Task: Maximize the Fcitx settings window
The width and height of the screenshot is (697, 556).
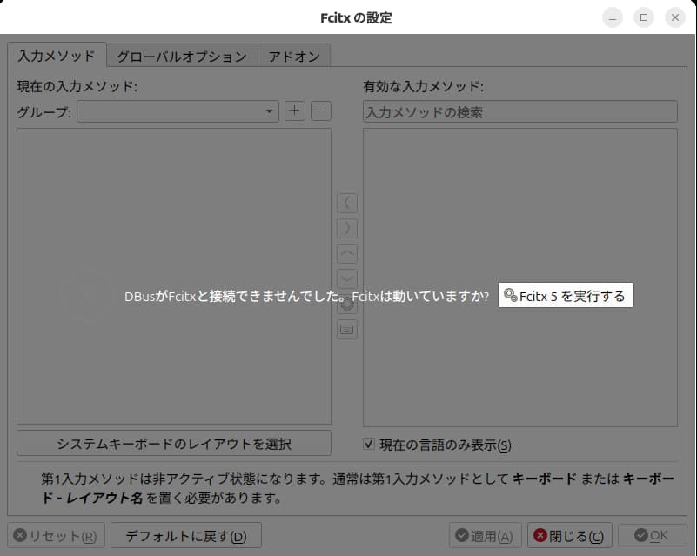Action: click(x=644, y=17)
